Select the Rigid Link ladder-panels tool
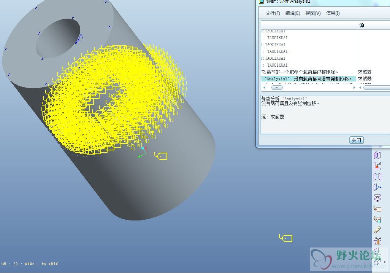The image size is (390, 273). point(377,177)
